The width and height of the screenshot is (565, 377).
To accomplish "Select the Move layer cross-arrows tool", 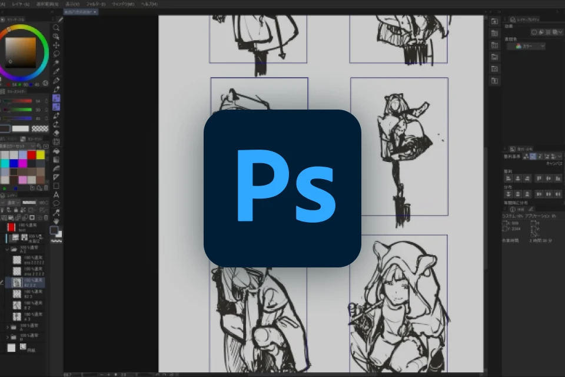I will 56,45.
